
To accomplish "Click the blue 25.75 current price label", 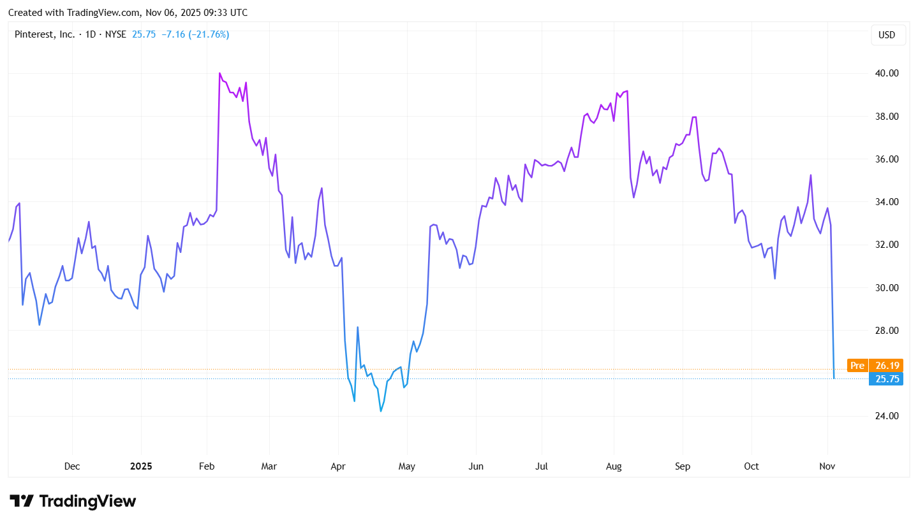I will click(x=887, y=379).
